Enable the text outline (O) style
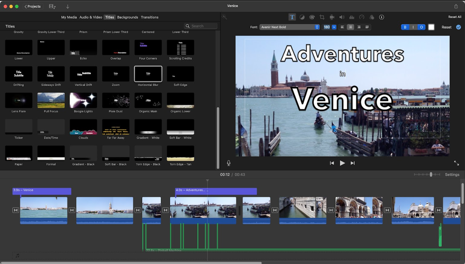This screenshot has width=465, height=264. tap(421, 27)
